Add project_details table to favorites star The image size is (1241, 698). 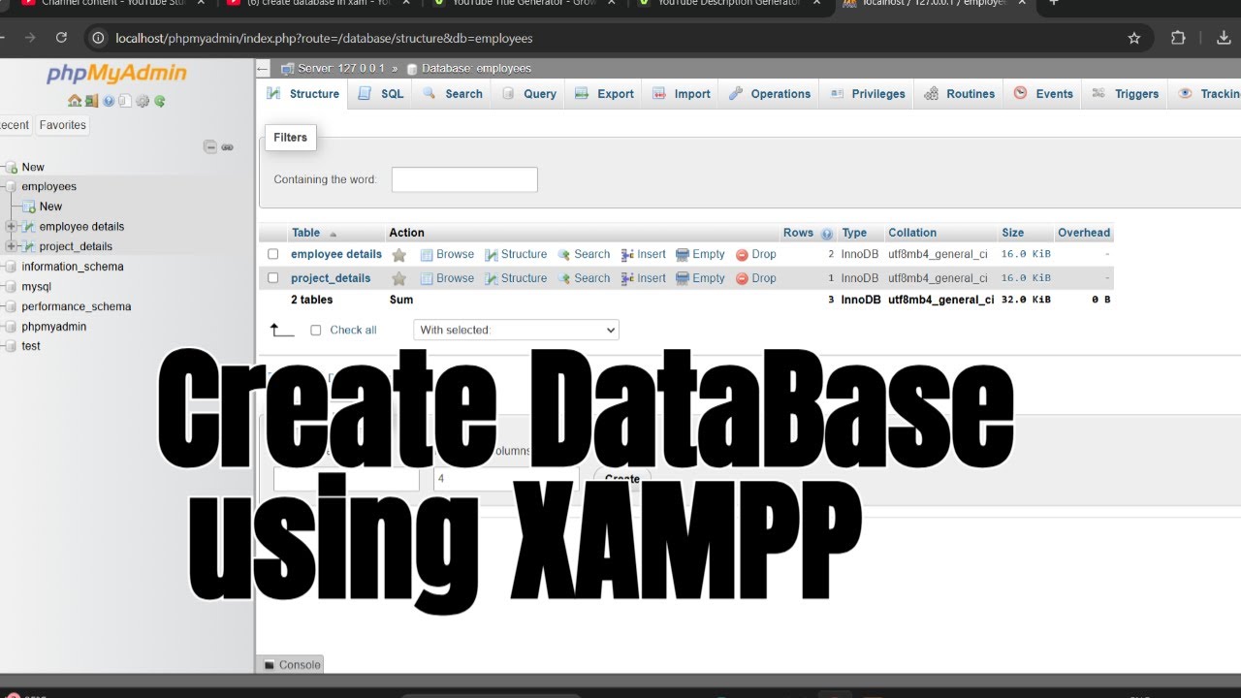coord(398,278)
